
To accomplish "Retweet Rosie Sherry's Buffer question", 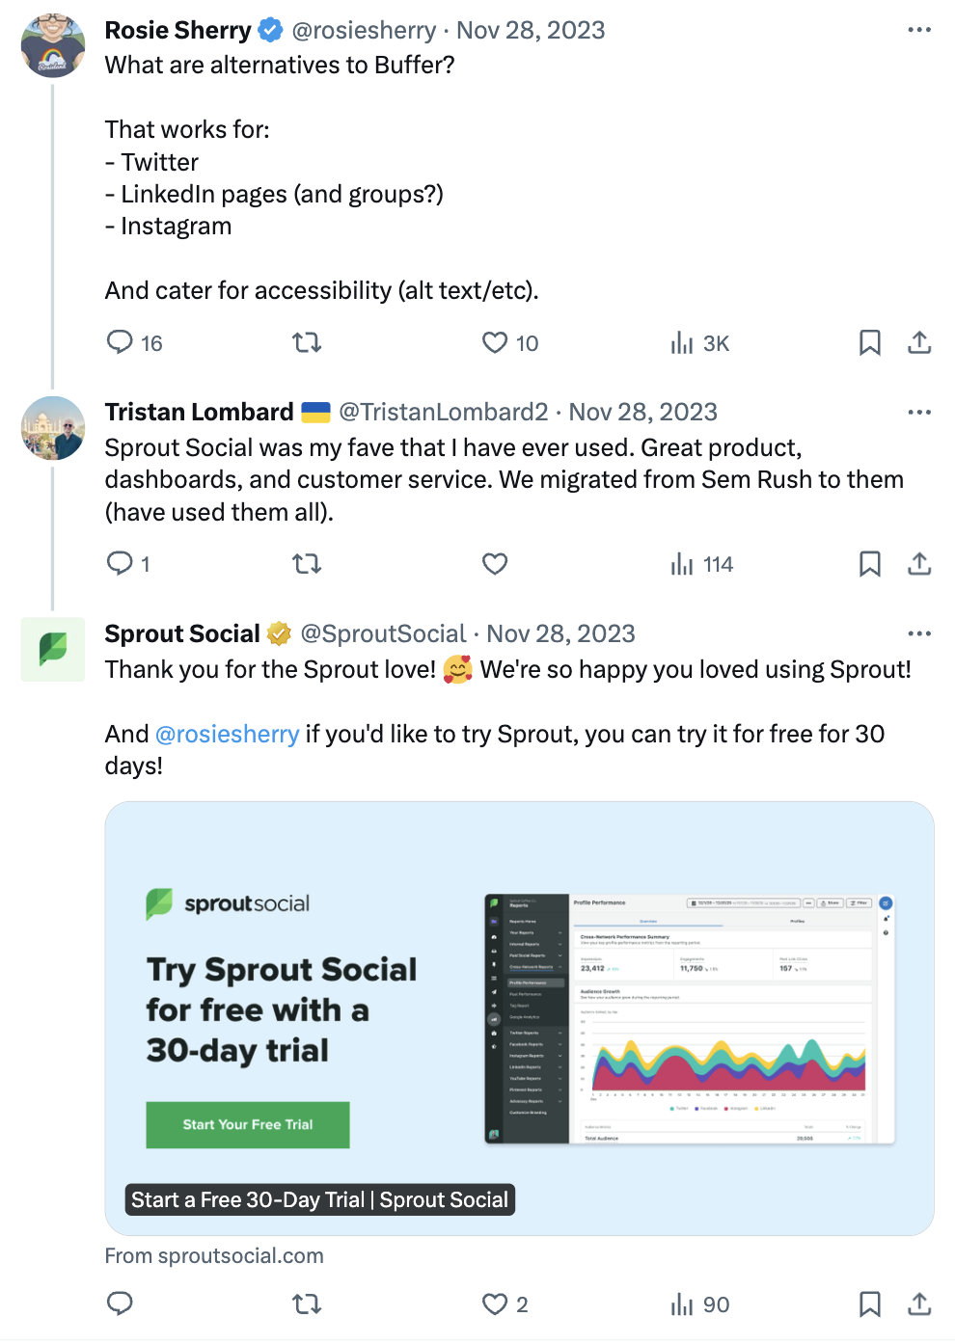I will pyautogui.click(x=307, y=342).
